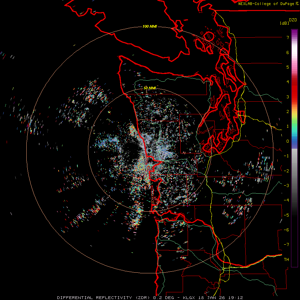
Task: Click the -3 value on the color scale
Action: [x=286, y=186]
